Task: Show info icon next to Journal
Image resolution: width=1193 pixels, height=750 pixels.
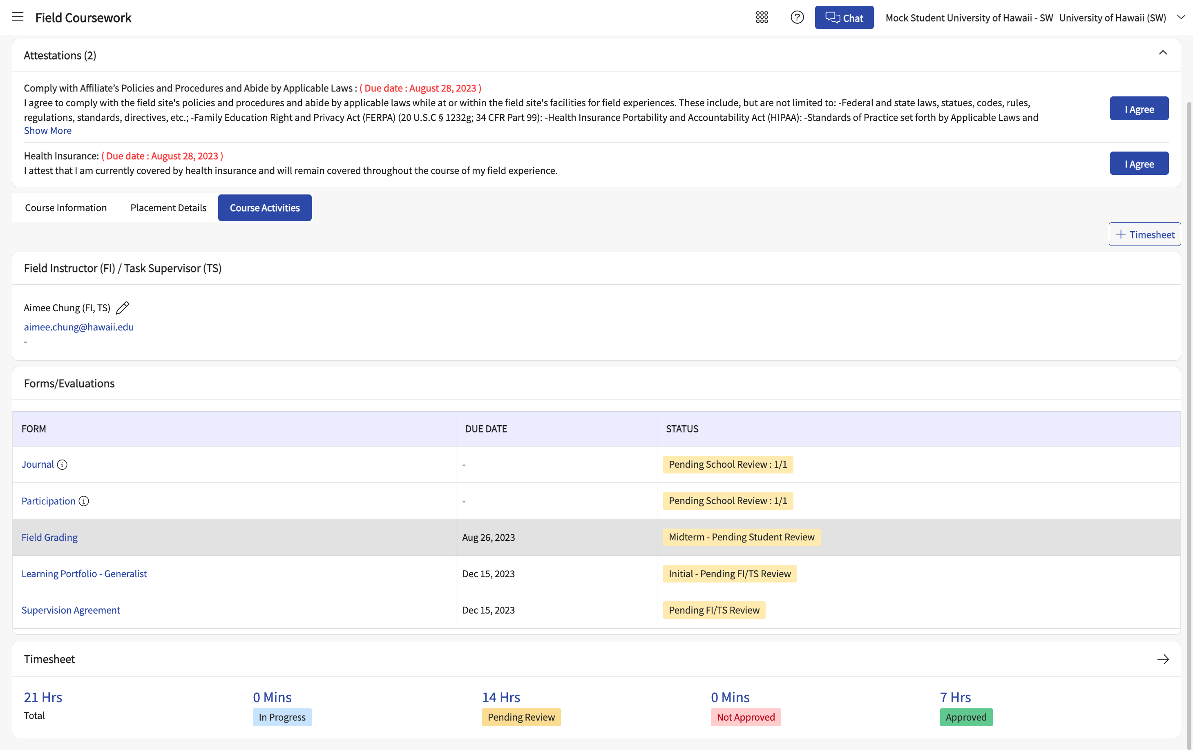Action: coord(62,464)
